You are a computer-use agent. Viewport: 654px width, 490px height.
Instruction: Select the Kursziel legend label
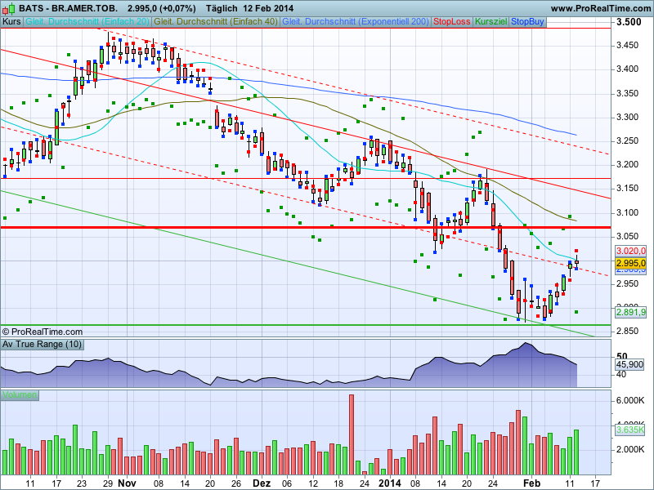point(491,22)
